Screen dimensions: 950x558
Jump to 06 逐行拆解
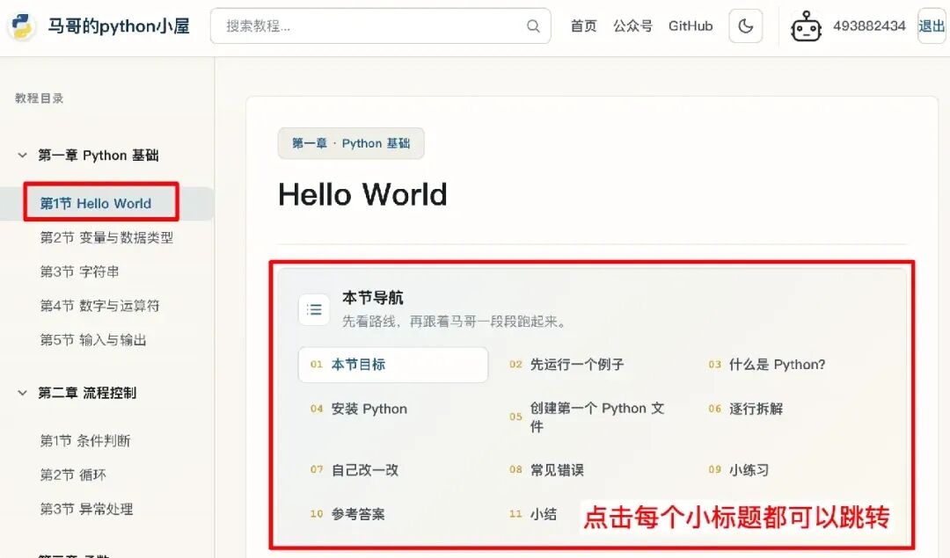pyautogui.click(x=745, y=409)
